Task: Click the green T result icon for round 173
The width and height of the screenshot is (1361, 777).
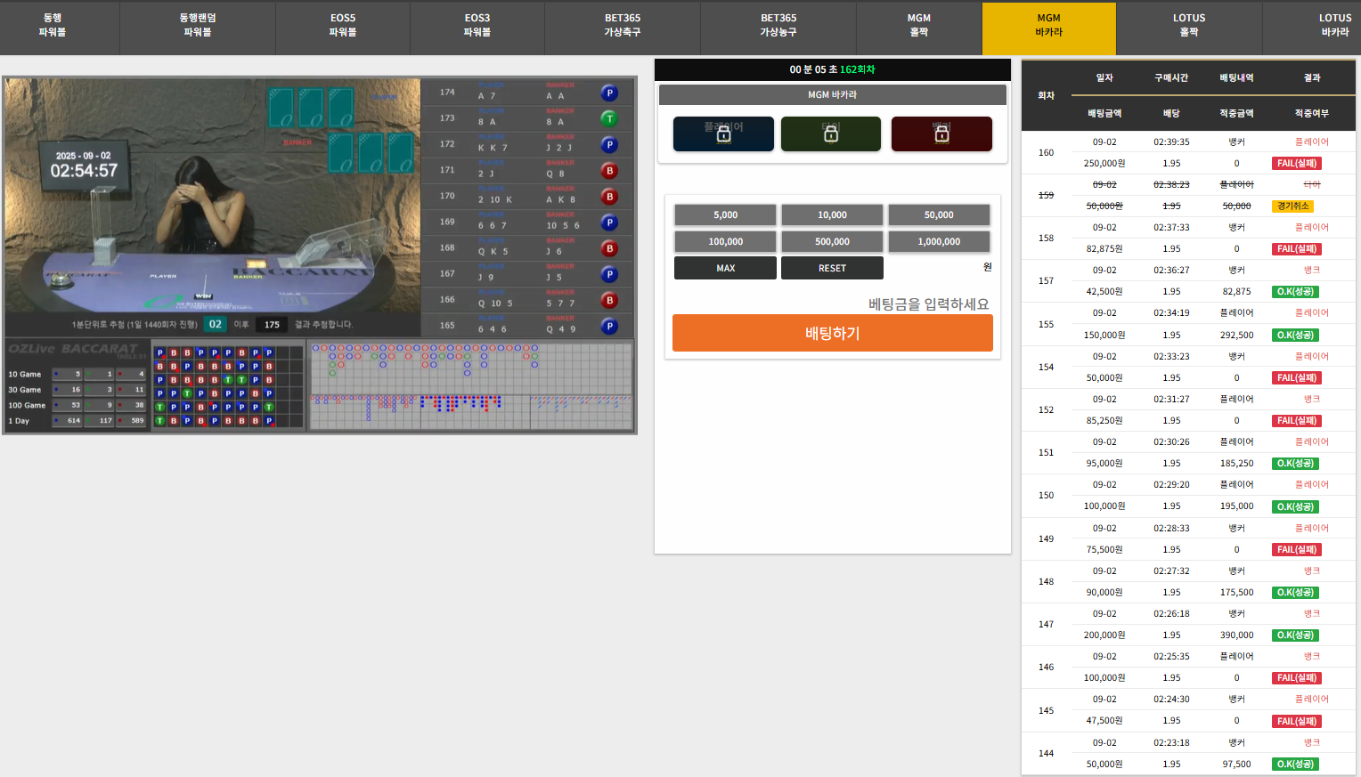Action: tap(609, 118)
